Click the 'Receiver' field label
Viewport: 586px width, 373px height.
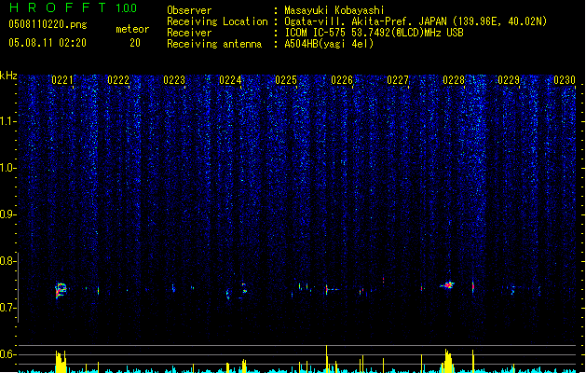tap(189, 33)
